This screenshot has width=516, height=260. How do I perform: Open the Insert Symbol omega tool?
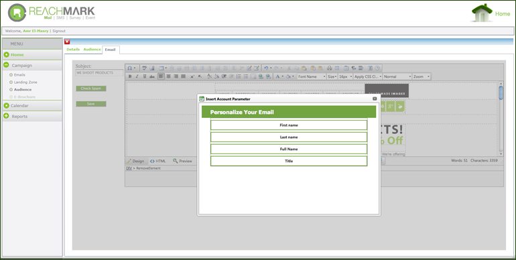129,68
